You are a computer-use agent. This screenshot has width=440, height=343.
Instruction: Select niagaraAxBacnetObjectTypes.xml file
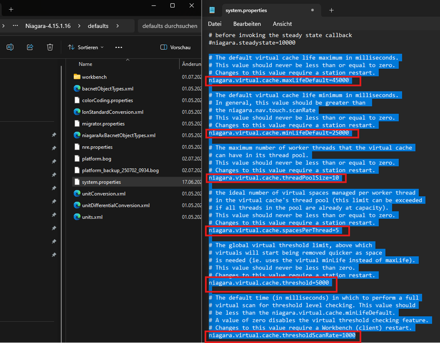coord(118,135)
